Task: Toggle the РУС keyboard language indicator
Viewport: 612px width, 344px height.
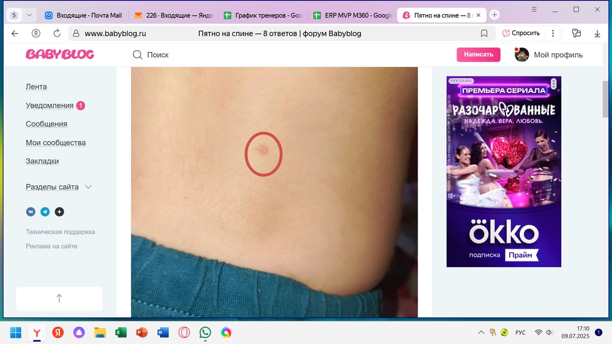Action: coord(520,332)
